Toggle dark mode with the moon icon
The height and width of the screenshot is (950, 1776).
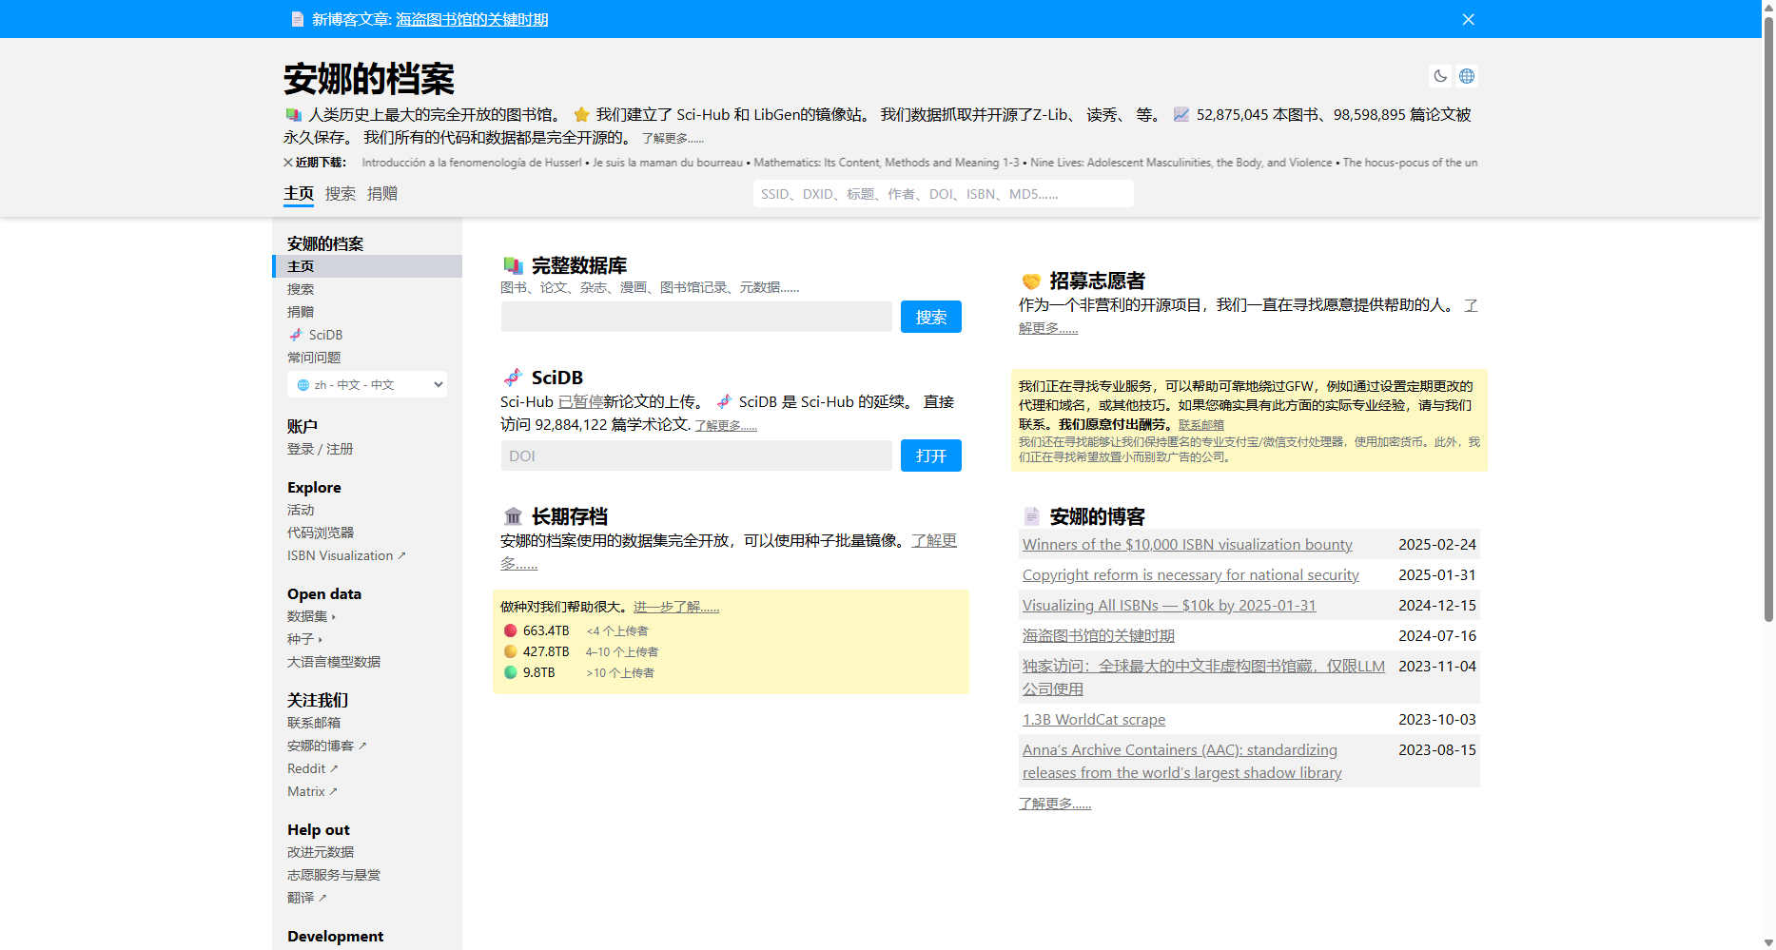point(1440,76)
